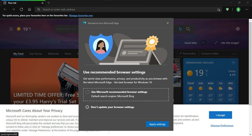
Task: Click the Apply settings button
Action: pyautogui.click(x=157, y=124)
